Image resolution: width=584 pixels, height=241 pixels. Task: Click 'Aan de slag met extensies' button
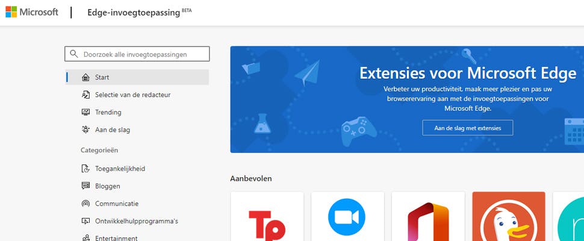point(467,128)
